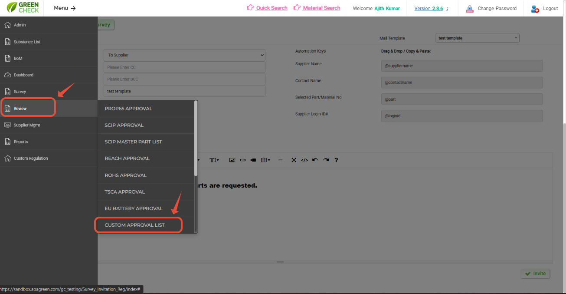Go to BoM in the sidebar
566x294 pixels.
click(x=49, y=58)
